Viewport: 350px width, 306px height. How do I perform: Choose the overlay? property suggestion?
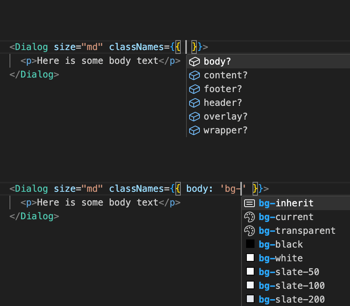[225, 117]
